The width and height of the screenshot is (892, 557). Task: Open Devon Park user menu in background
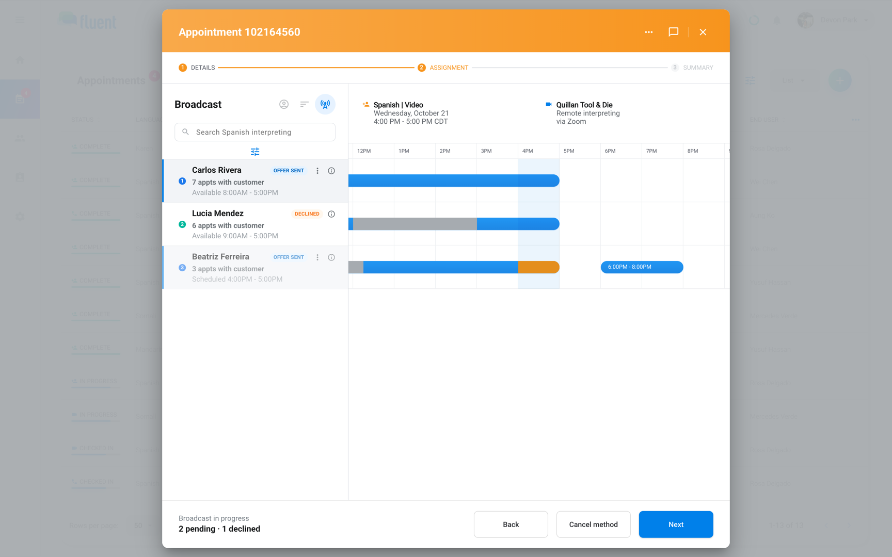click(x=833, y=20)
